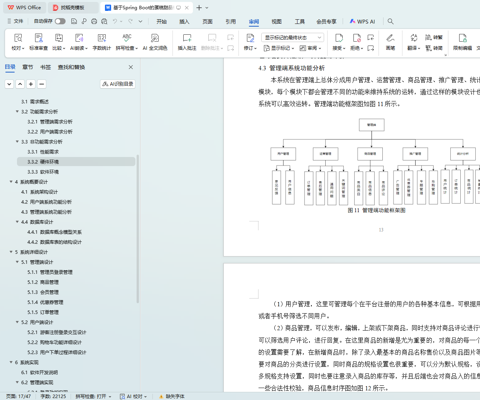Viewport: 480px width, 400px height.
Task: Toggle track changes (修订) button
Action: click(x=250, y=38)
